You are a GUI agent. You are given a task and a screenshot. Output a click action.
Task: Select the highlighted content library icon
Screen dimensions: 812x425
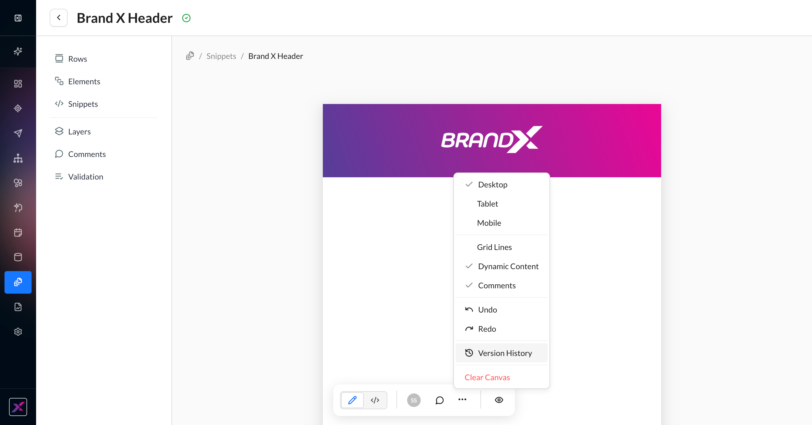tap(18, 282)
